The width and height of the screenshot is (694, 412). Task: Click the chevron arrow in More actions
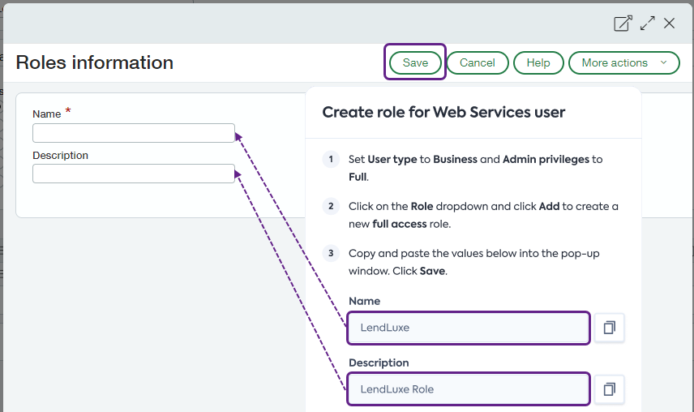pyautogui.click(x=664, y=62)
